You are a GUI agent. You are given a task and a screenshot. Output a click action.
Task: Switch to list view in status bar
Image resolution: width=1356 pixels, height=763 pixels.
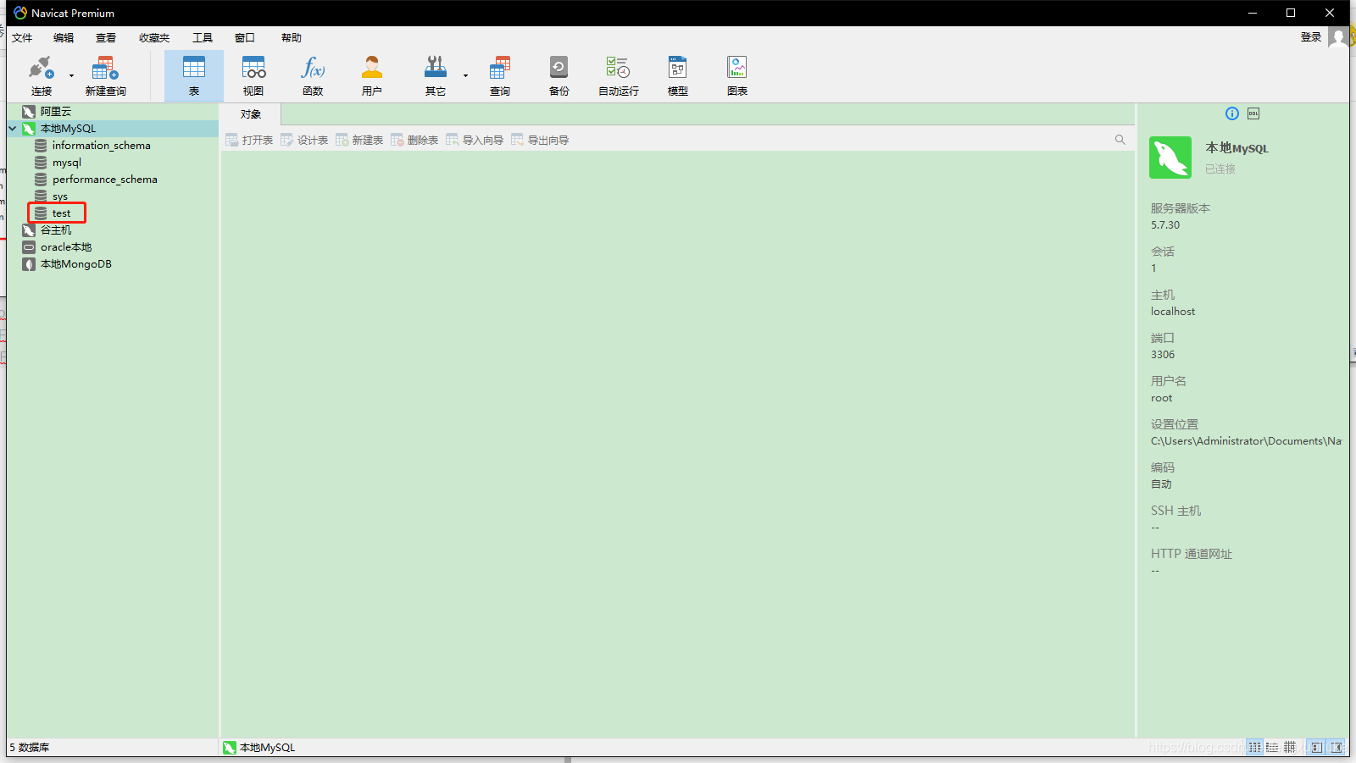pyautogui.click(x=1254, y=747)
